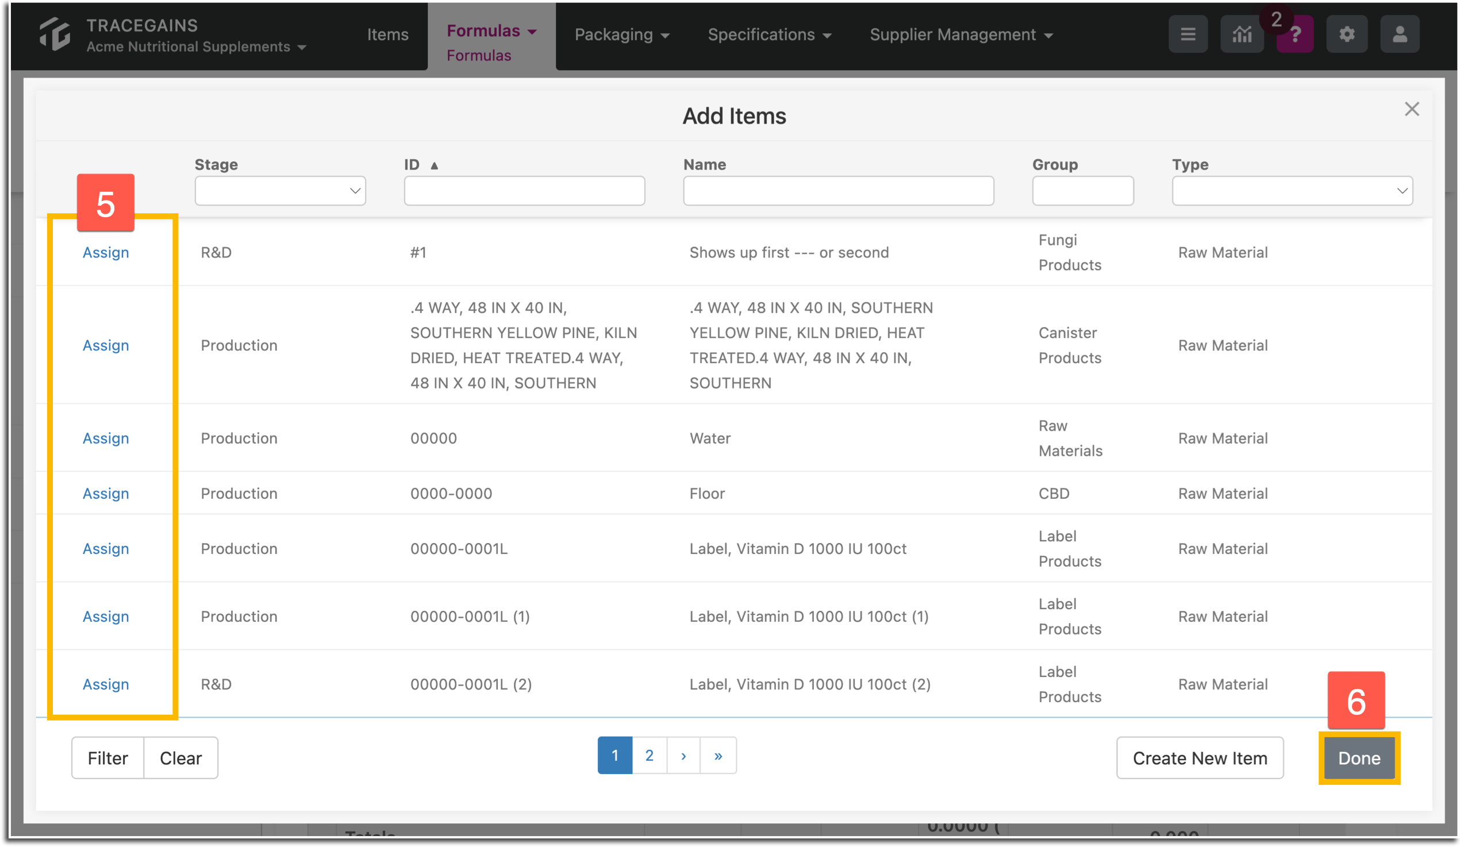
Task: Click the ID filter input field
Action: click(524, 191)
